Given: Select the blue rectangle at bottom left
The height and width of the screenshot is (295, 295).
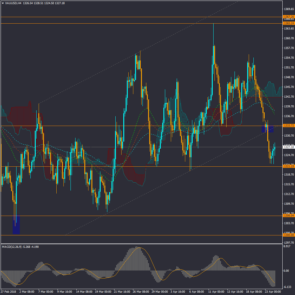Looking at the screenshot, I should [16, 224].
